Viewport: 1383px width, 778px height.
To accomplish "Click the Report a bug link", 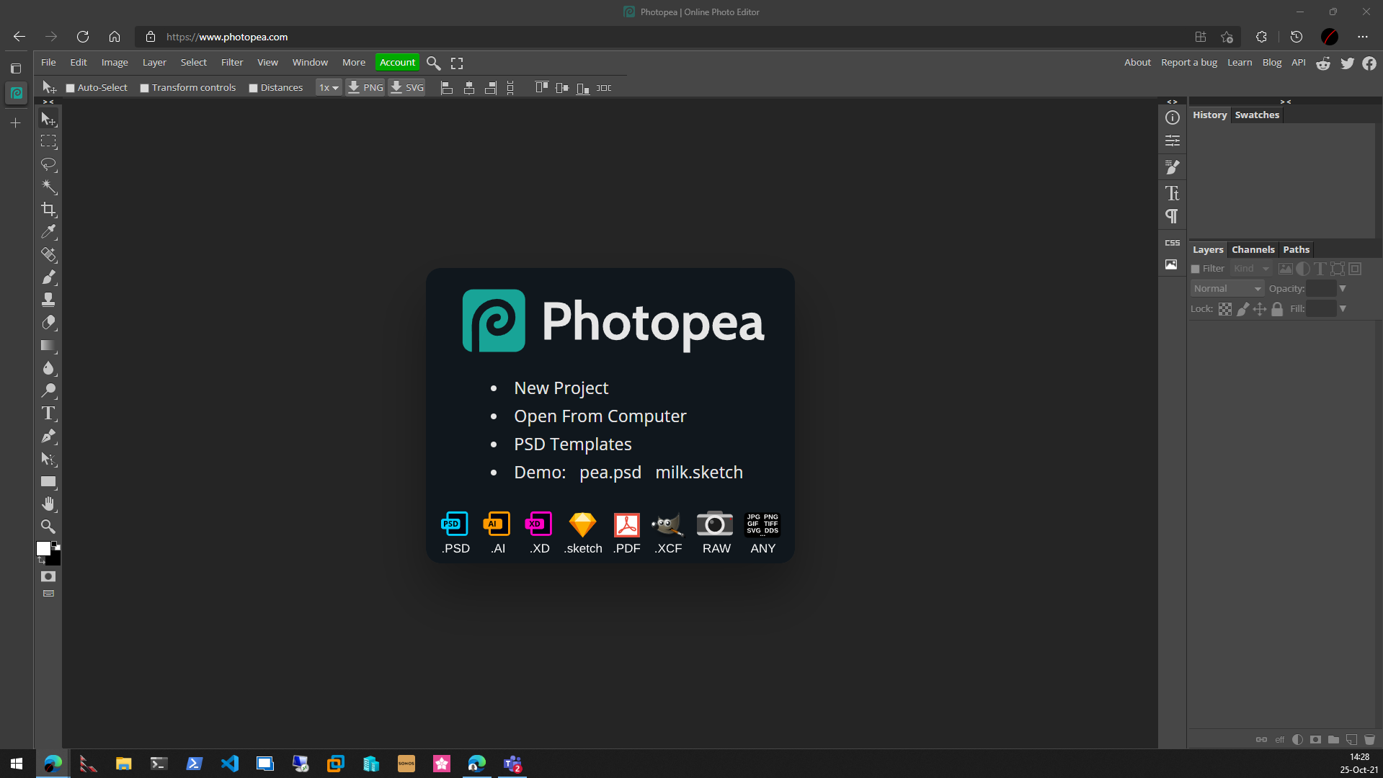I will [x=1188, y=62].
